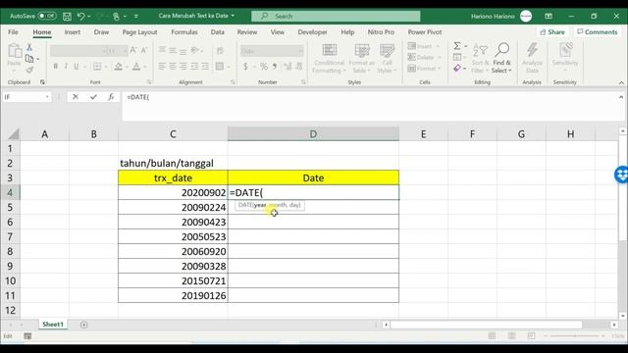Image resolution: width=628 pixels, height=353 pixels.
Task: Open the ribbon display options icon
Action: pos(549,16)
